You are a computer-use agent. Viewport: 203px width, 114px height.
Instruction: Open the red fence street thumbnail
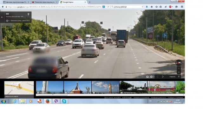(161, 87)
